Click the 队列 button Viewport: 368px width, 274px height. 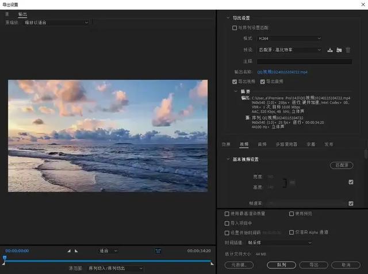tap(281, 265)
